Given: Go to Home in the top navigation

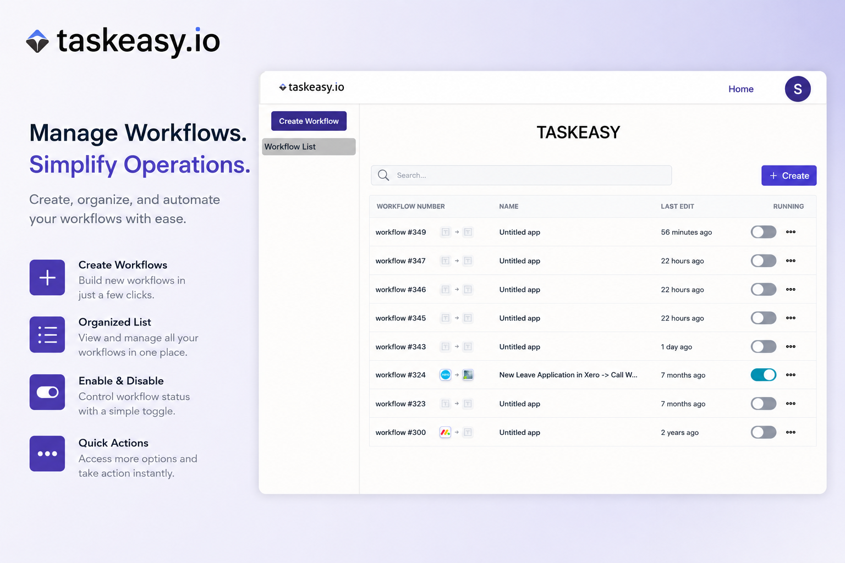Looking at the screenshot, I should (741, 89).
